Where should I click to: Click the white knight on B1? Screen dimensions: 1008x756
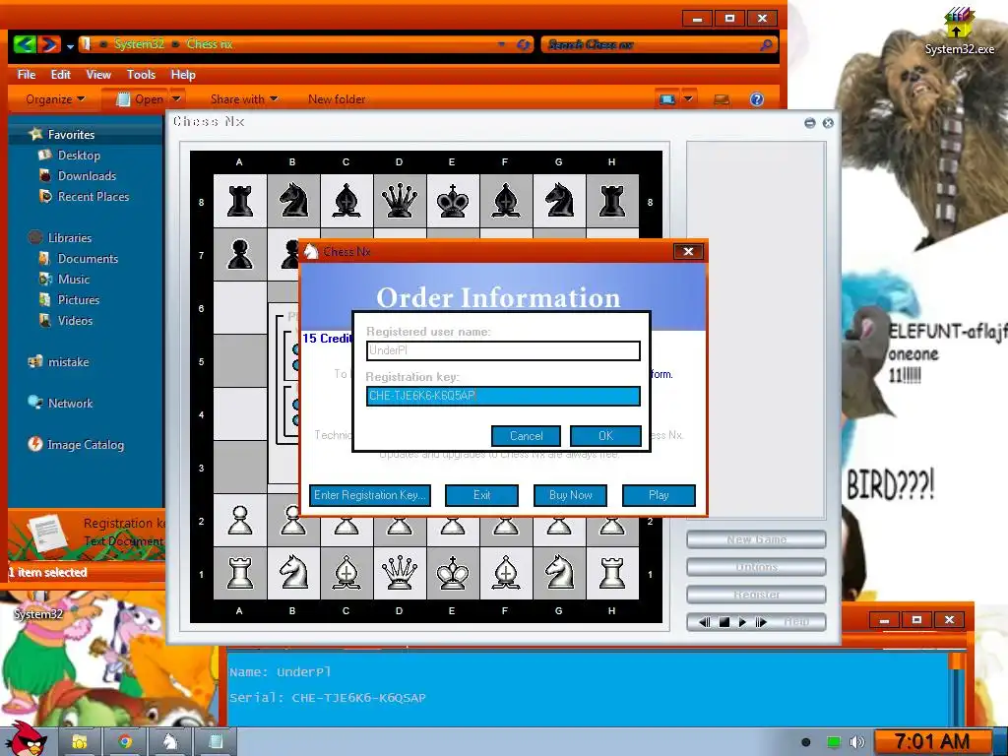(x=293, y=573)
